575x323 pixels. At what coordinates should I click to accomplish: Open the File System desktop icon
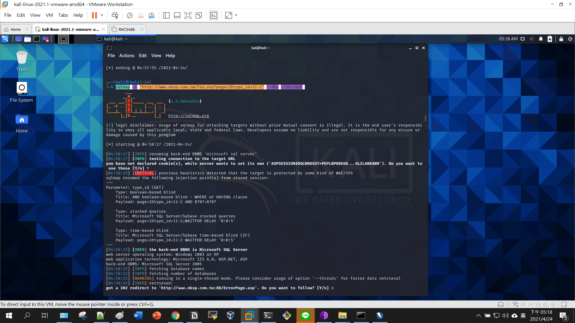point(22,92)
